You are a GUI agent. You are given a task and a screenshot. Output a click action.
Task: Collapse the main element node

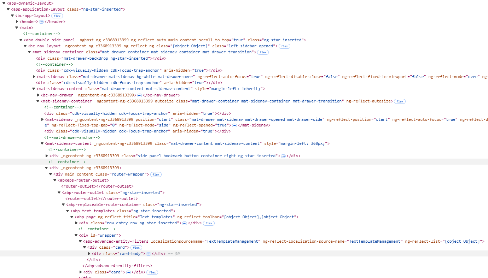17,28
